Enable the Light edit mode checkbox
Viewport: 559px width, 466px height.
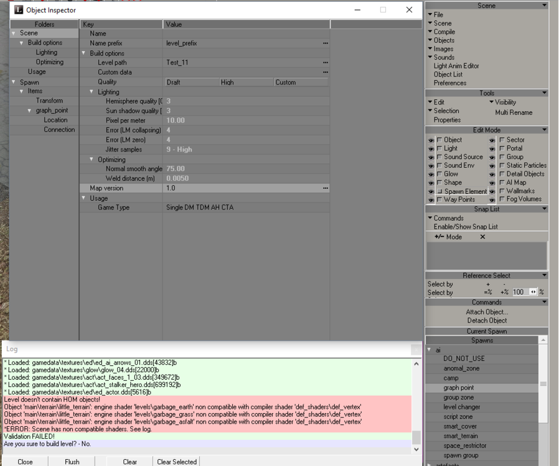click(439, 149)
